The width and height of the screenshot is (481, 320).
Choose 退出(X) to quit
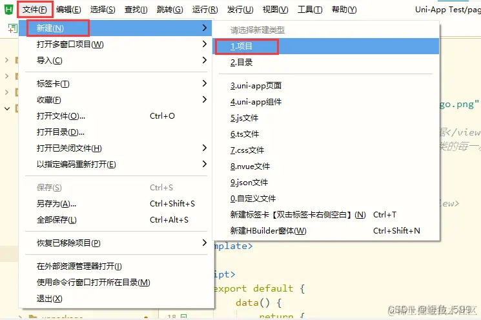pyautogui.click(x=116, y=299)
